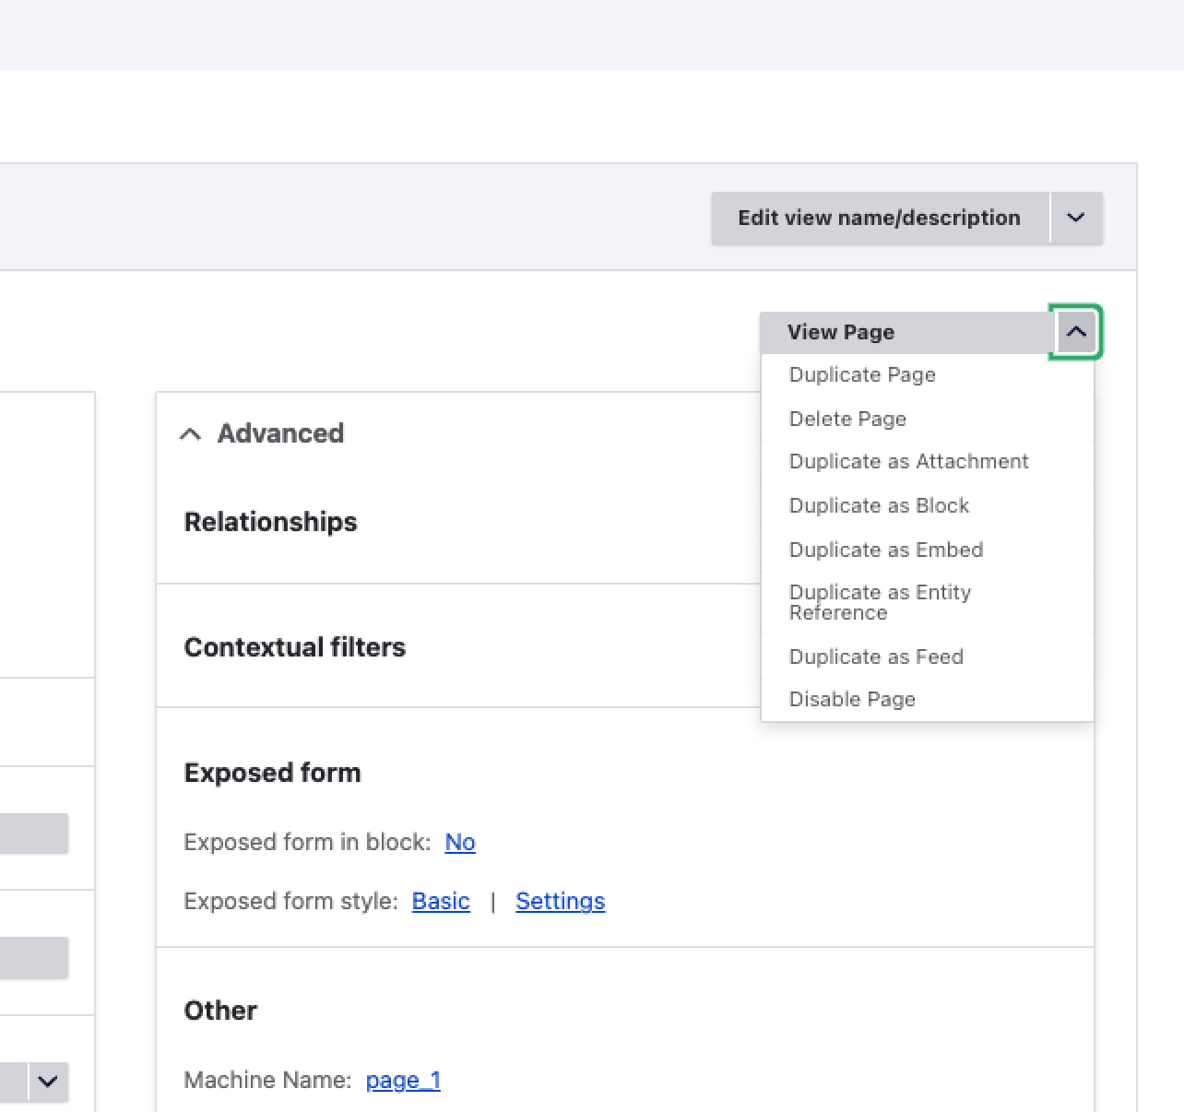Select Duplicate as Attachment
The image size is (1184, 1112).
(x=908, y=462)
